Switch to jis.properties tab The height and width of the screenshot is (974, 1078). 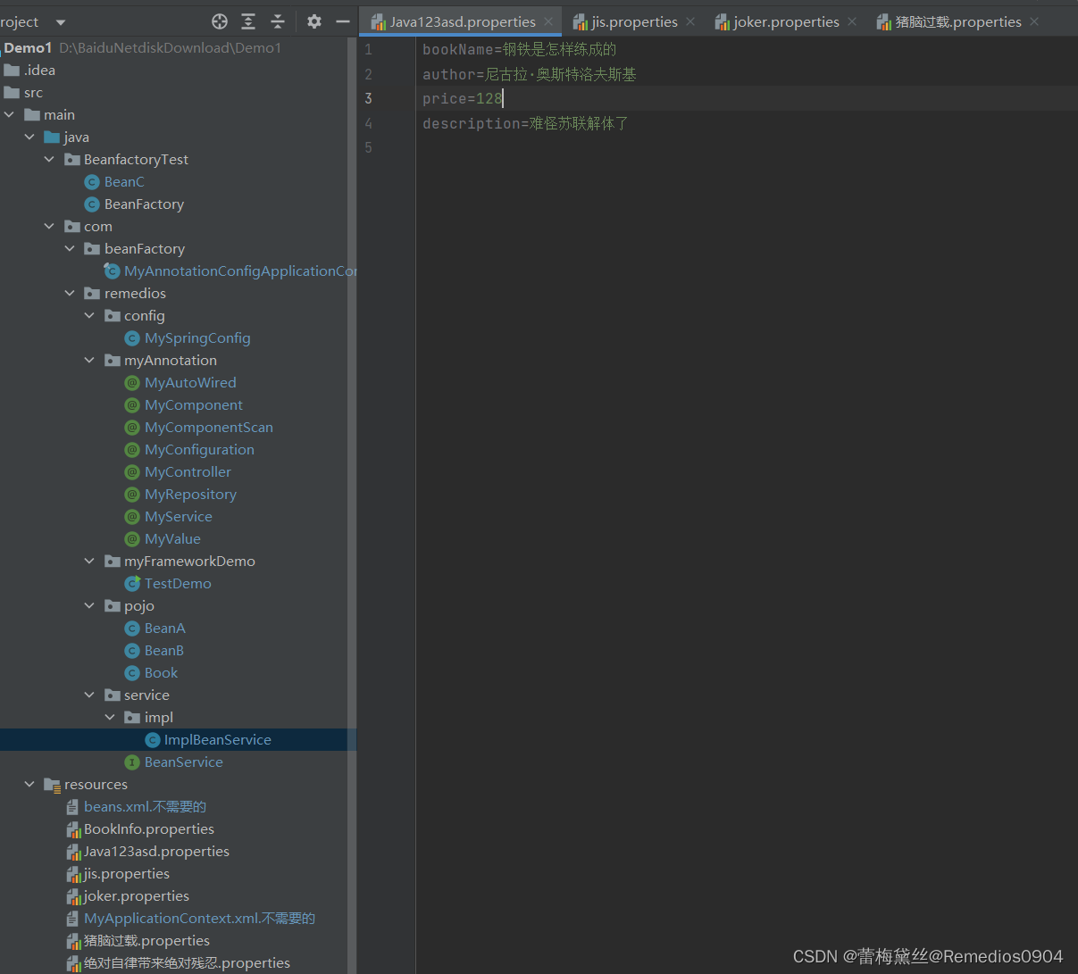[x=634, y=21]
